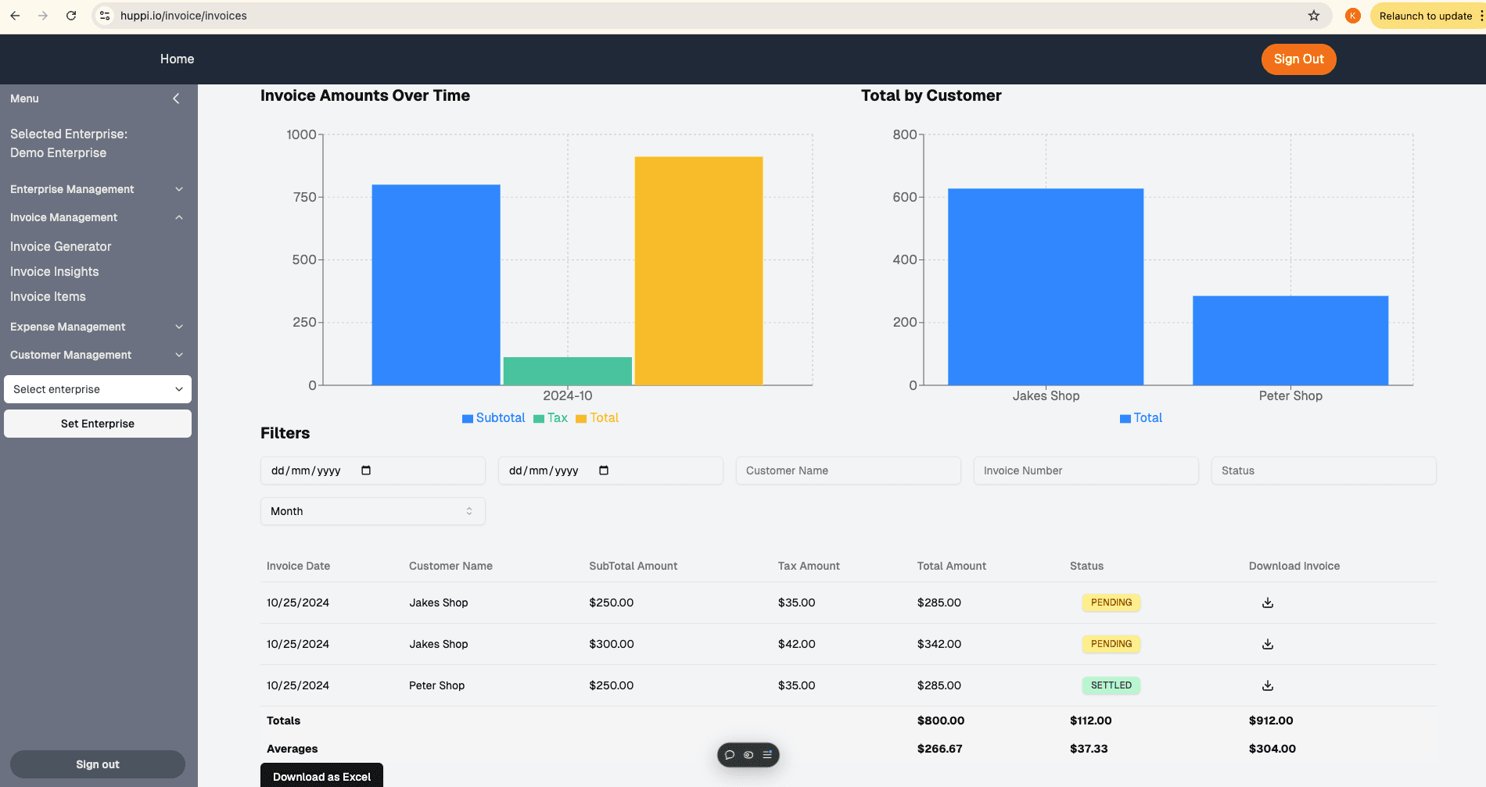Expand Enterprise Management section

97,189
